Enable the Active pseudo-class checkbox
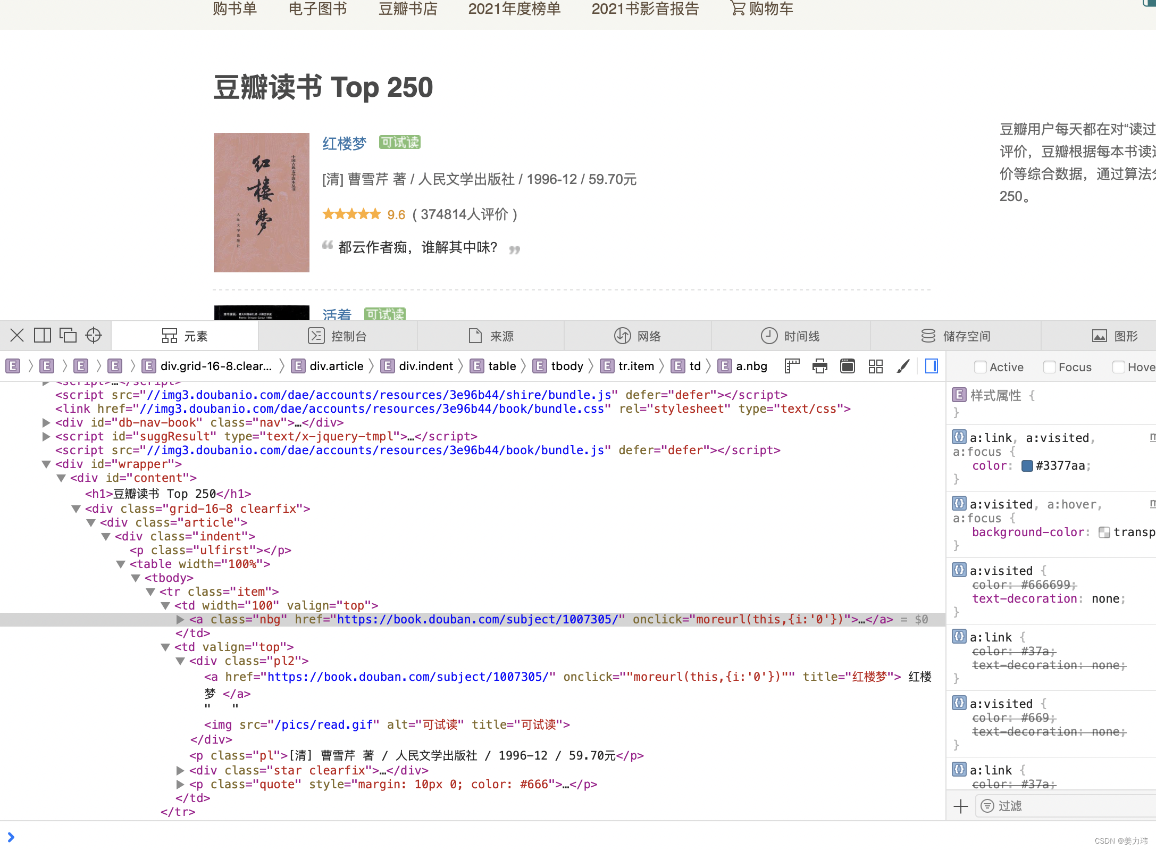Image resolution: width=1156 pixels, height=850 pixels. 979,367
